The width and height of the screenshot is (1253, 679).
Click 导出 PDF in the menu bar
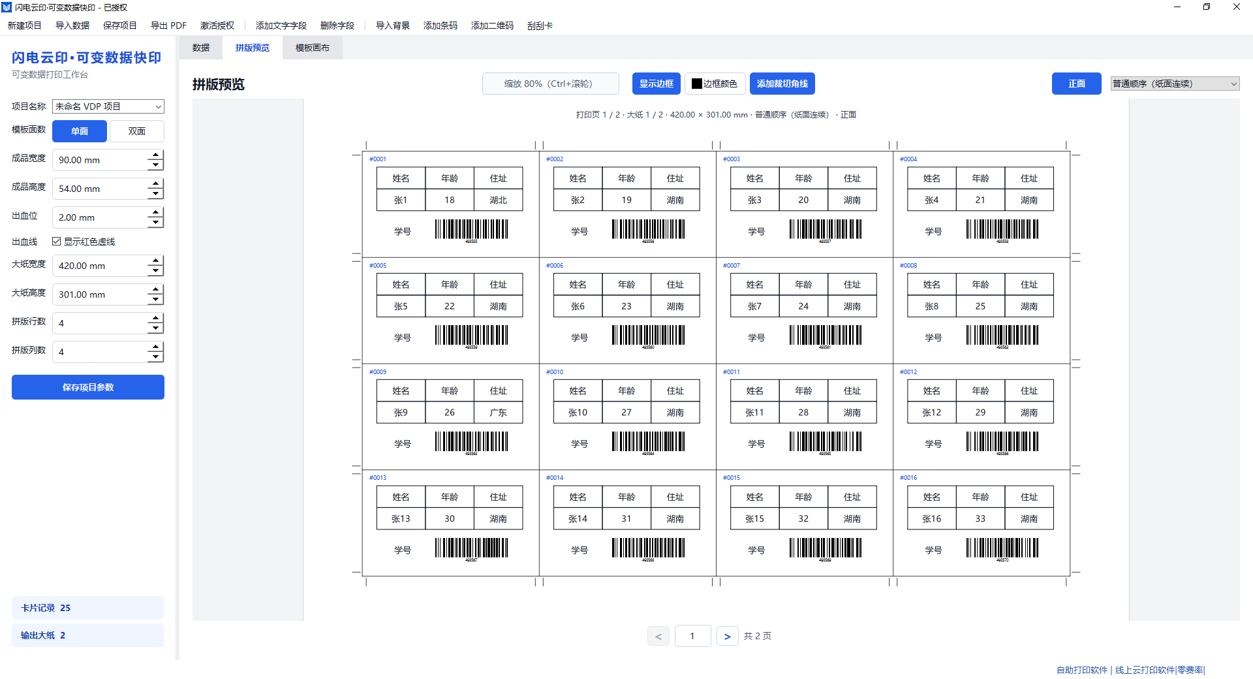[168, 25]
